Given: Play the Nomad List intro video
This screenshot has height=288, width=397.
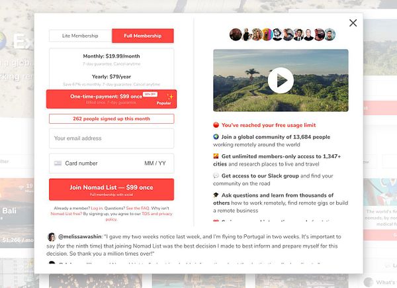Looking at the screenshot, I should (x=281, y=80).
